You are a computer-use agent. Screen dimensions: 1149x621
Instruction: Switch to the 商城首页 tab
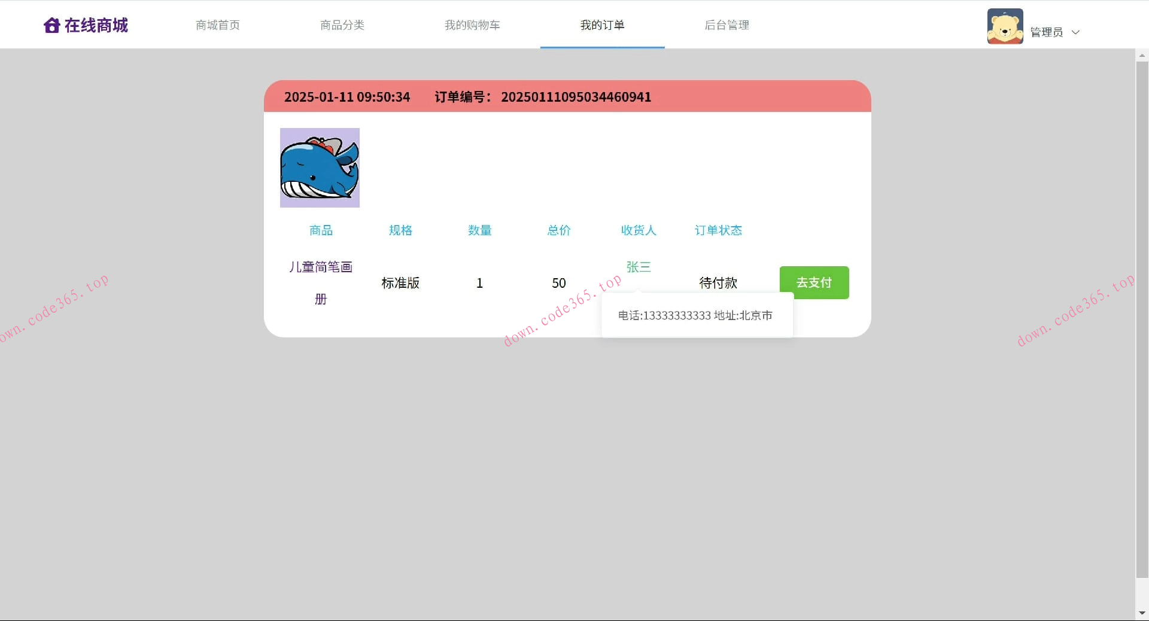[217, 25]
